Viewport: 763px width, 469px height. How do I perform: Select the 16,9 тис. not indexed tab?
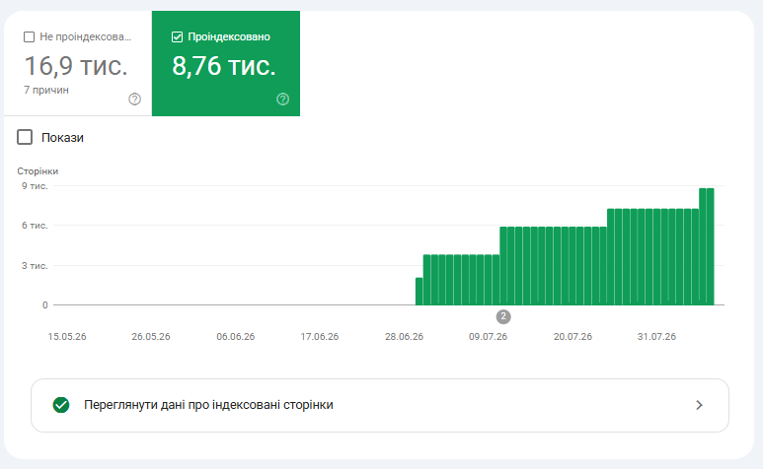(x=78, y=64)
